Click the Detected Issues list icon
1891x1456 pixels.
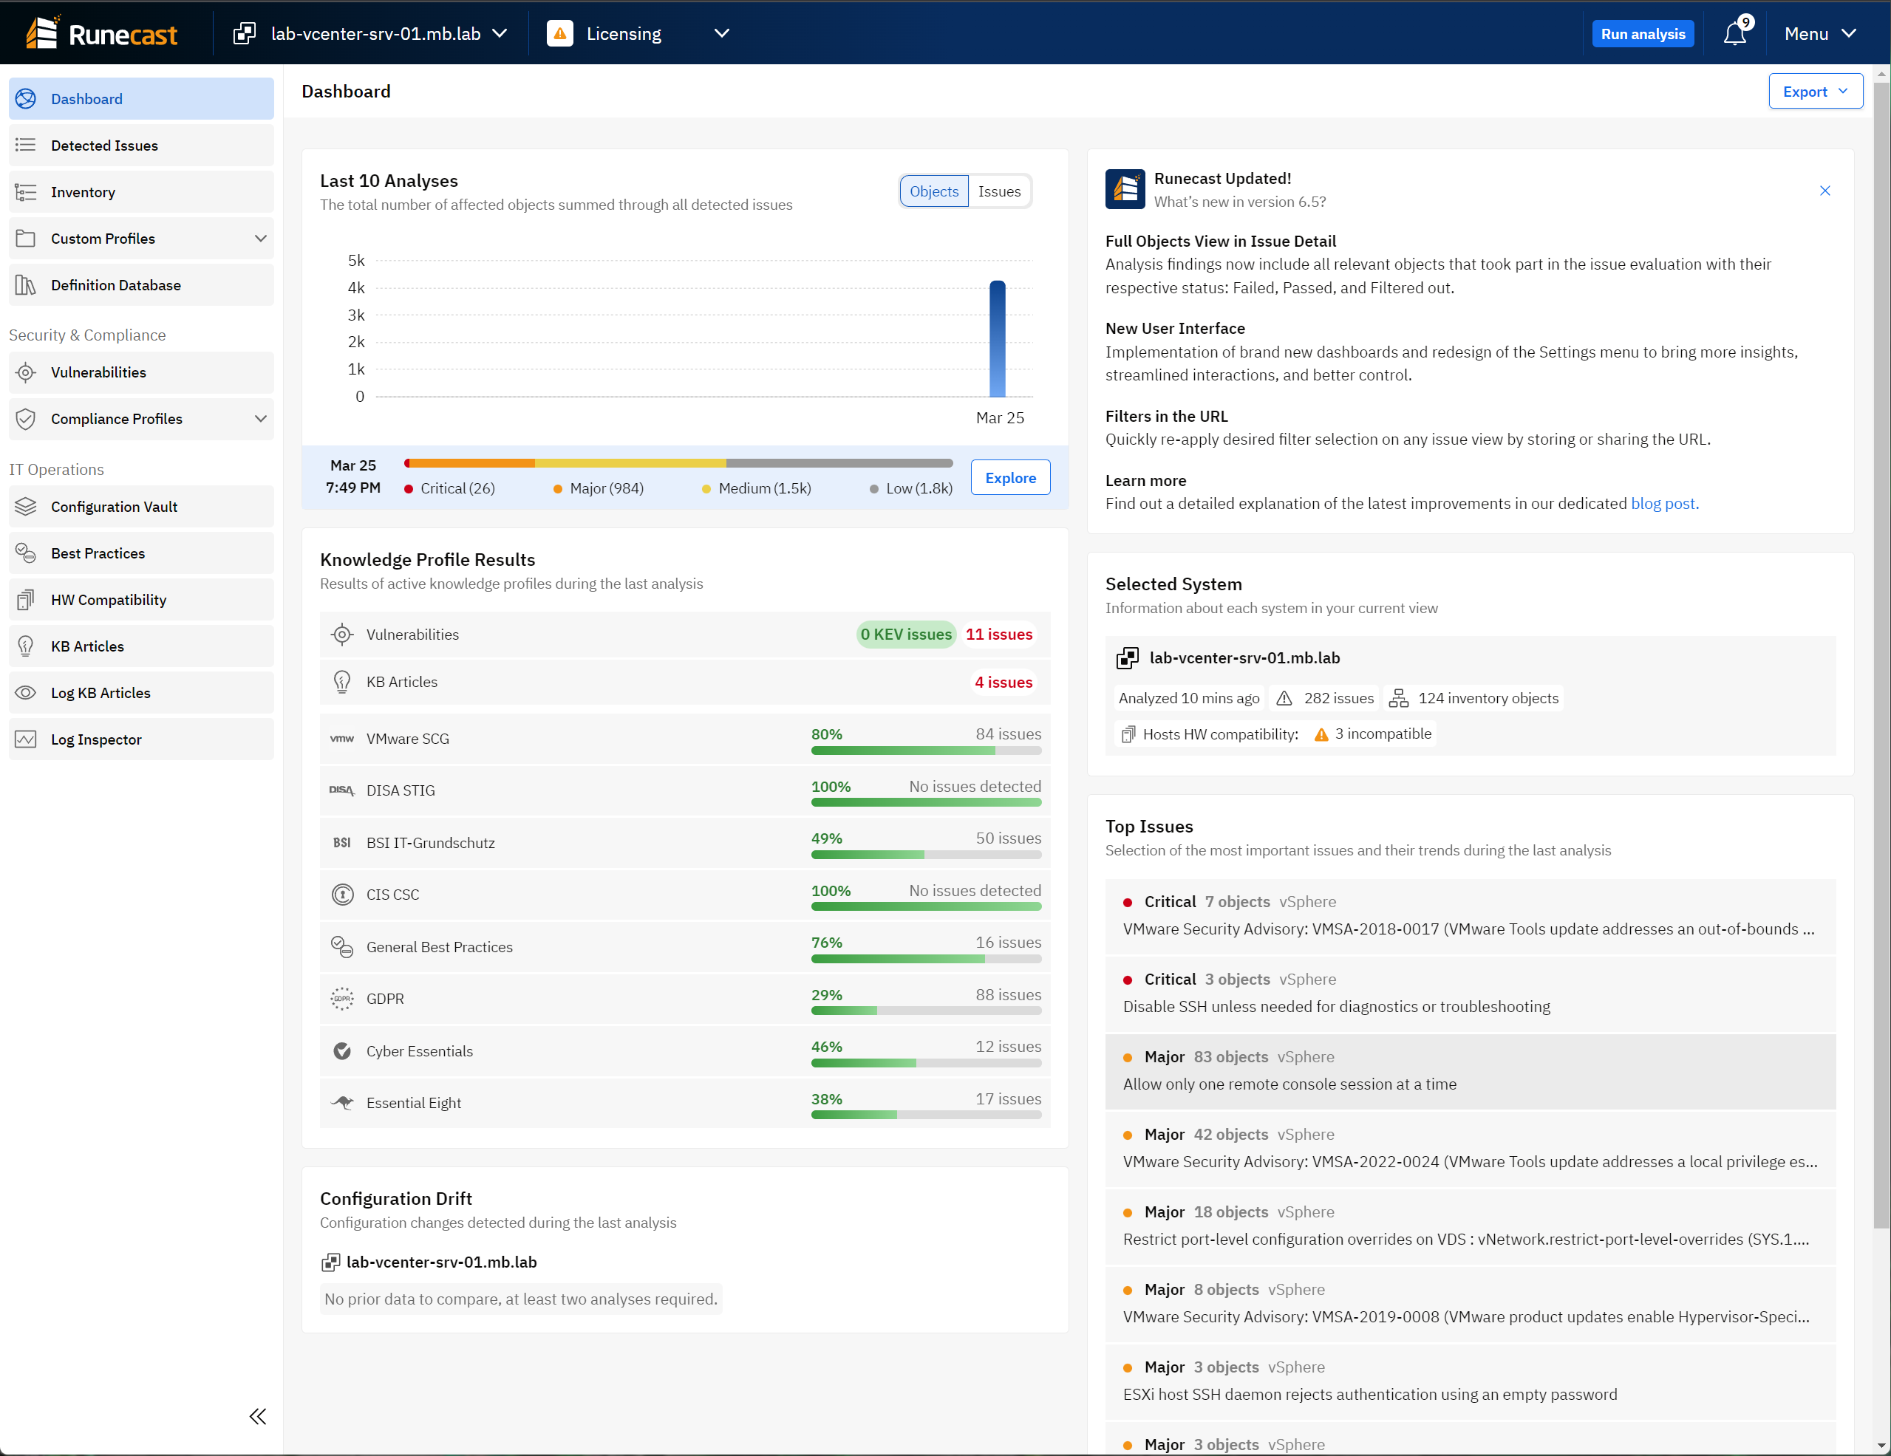coord(26,146)
